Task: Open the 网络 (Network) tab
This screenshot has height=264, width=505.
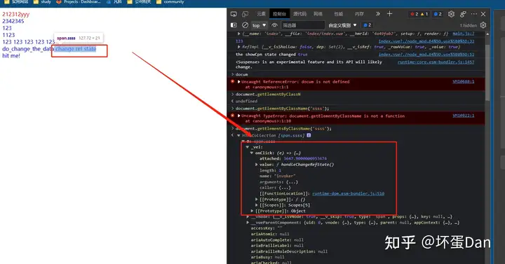Action: [x=318, y=14]
